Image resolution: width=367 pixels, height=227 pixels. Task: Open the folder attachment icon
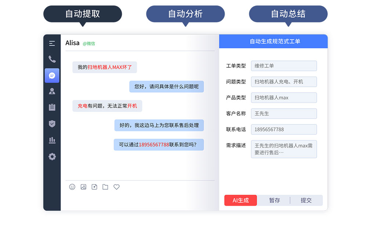pos(105,187)
